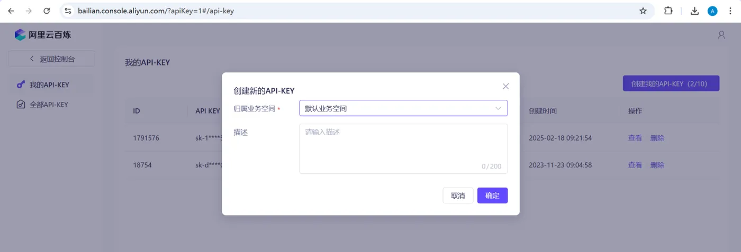Reload the page in browser
The width and height of the screenshot is (741, 252).
47,11
